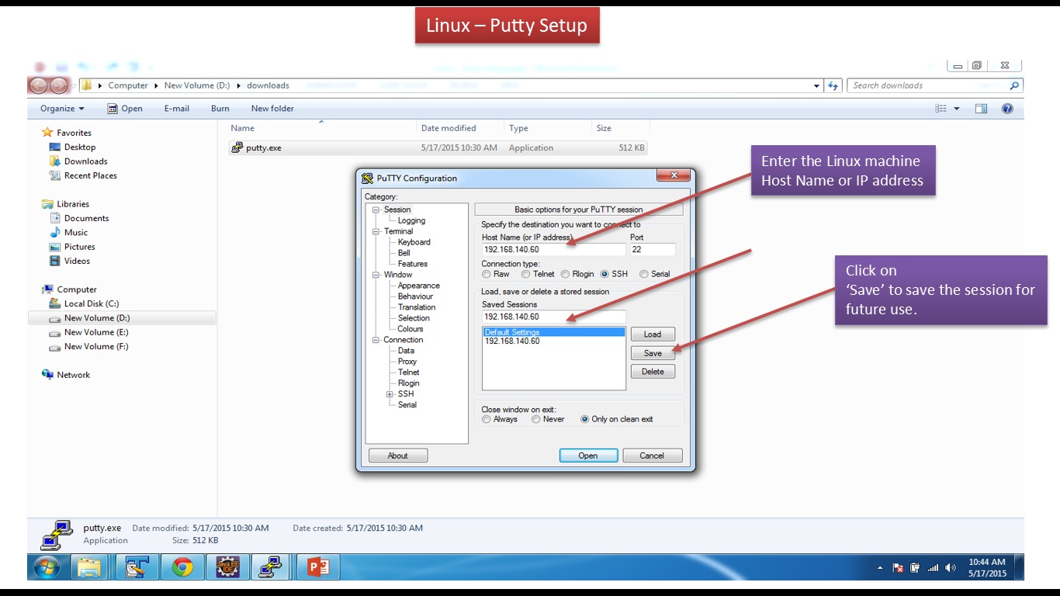Click Action Center flag in tray
Screen dimensions: 1060x596
[x=898, y=568]
